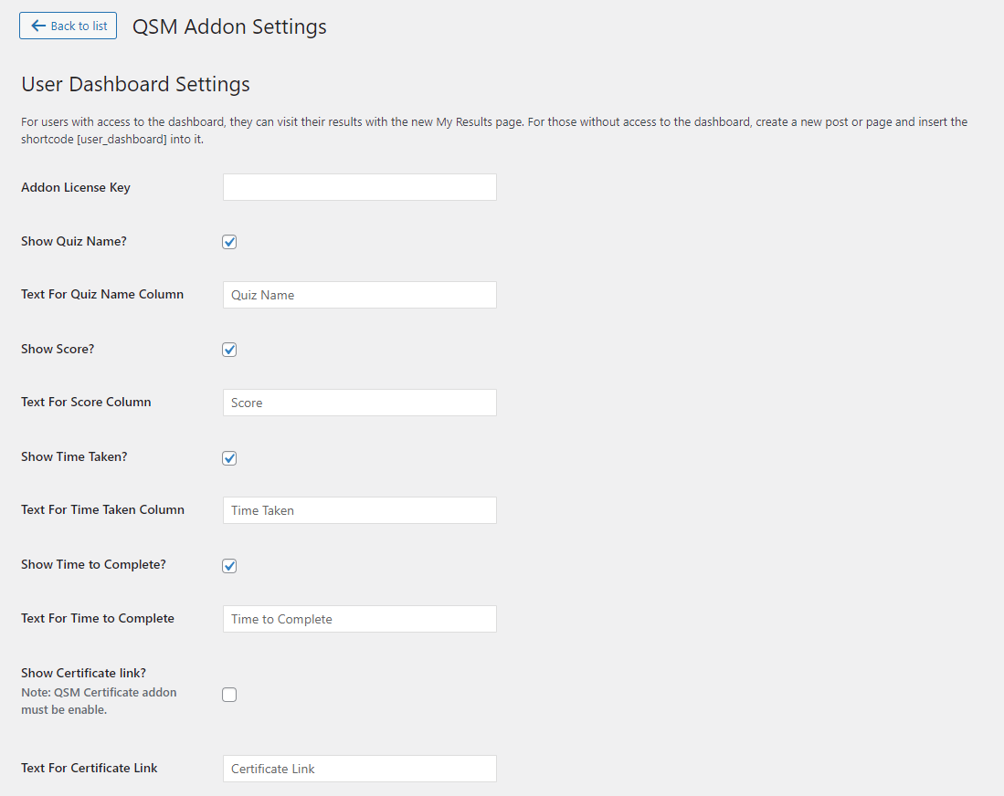The height and width of the screenshot is (796, 1004).
Task: Edit the Text For Quiz Name Column field
Action: (360, 295)
